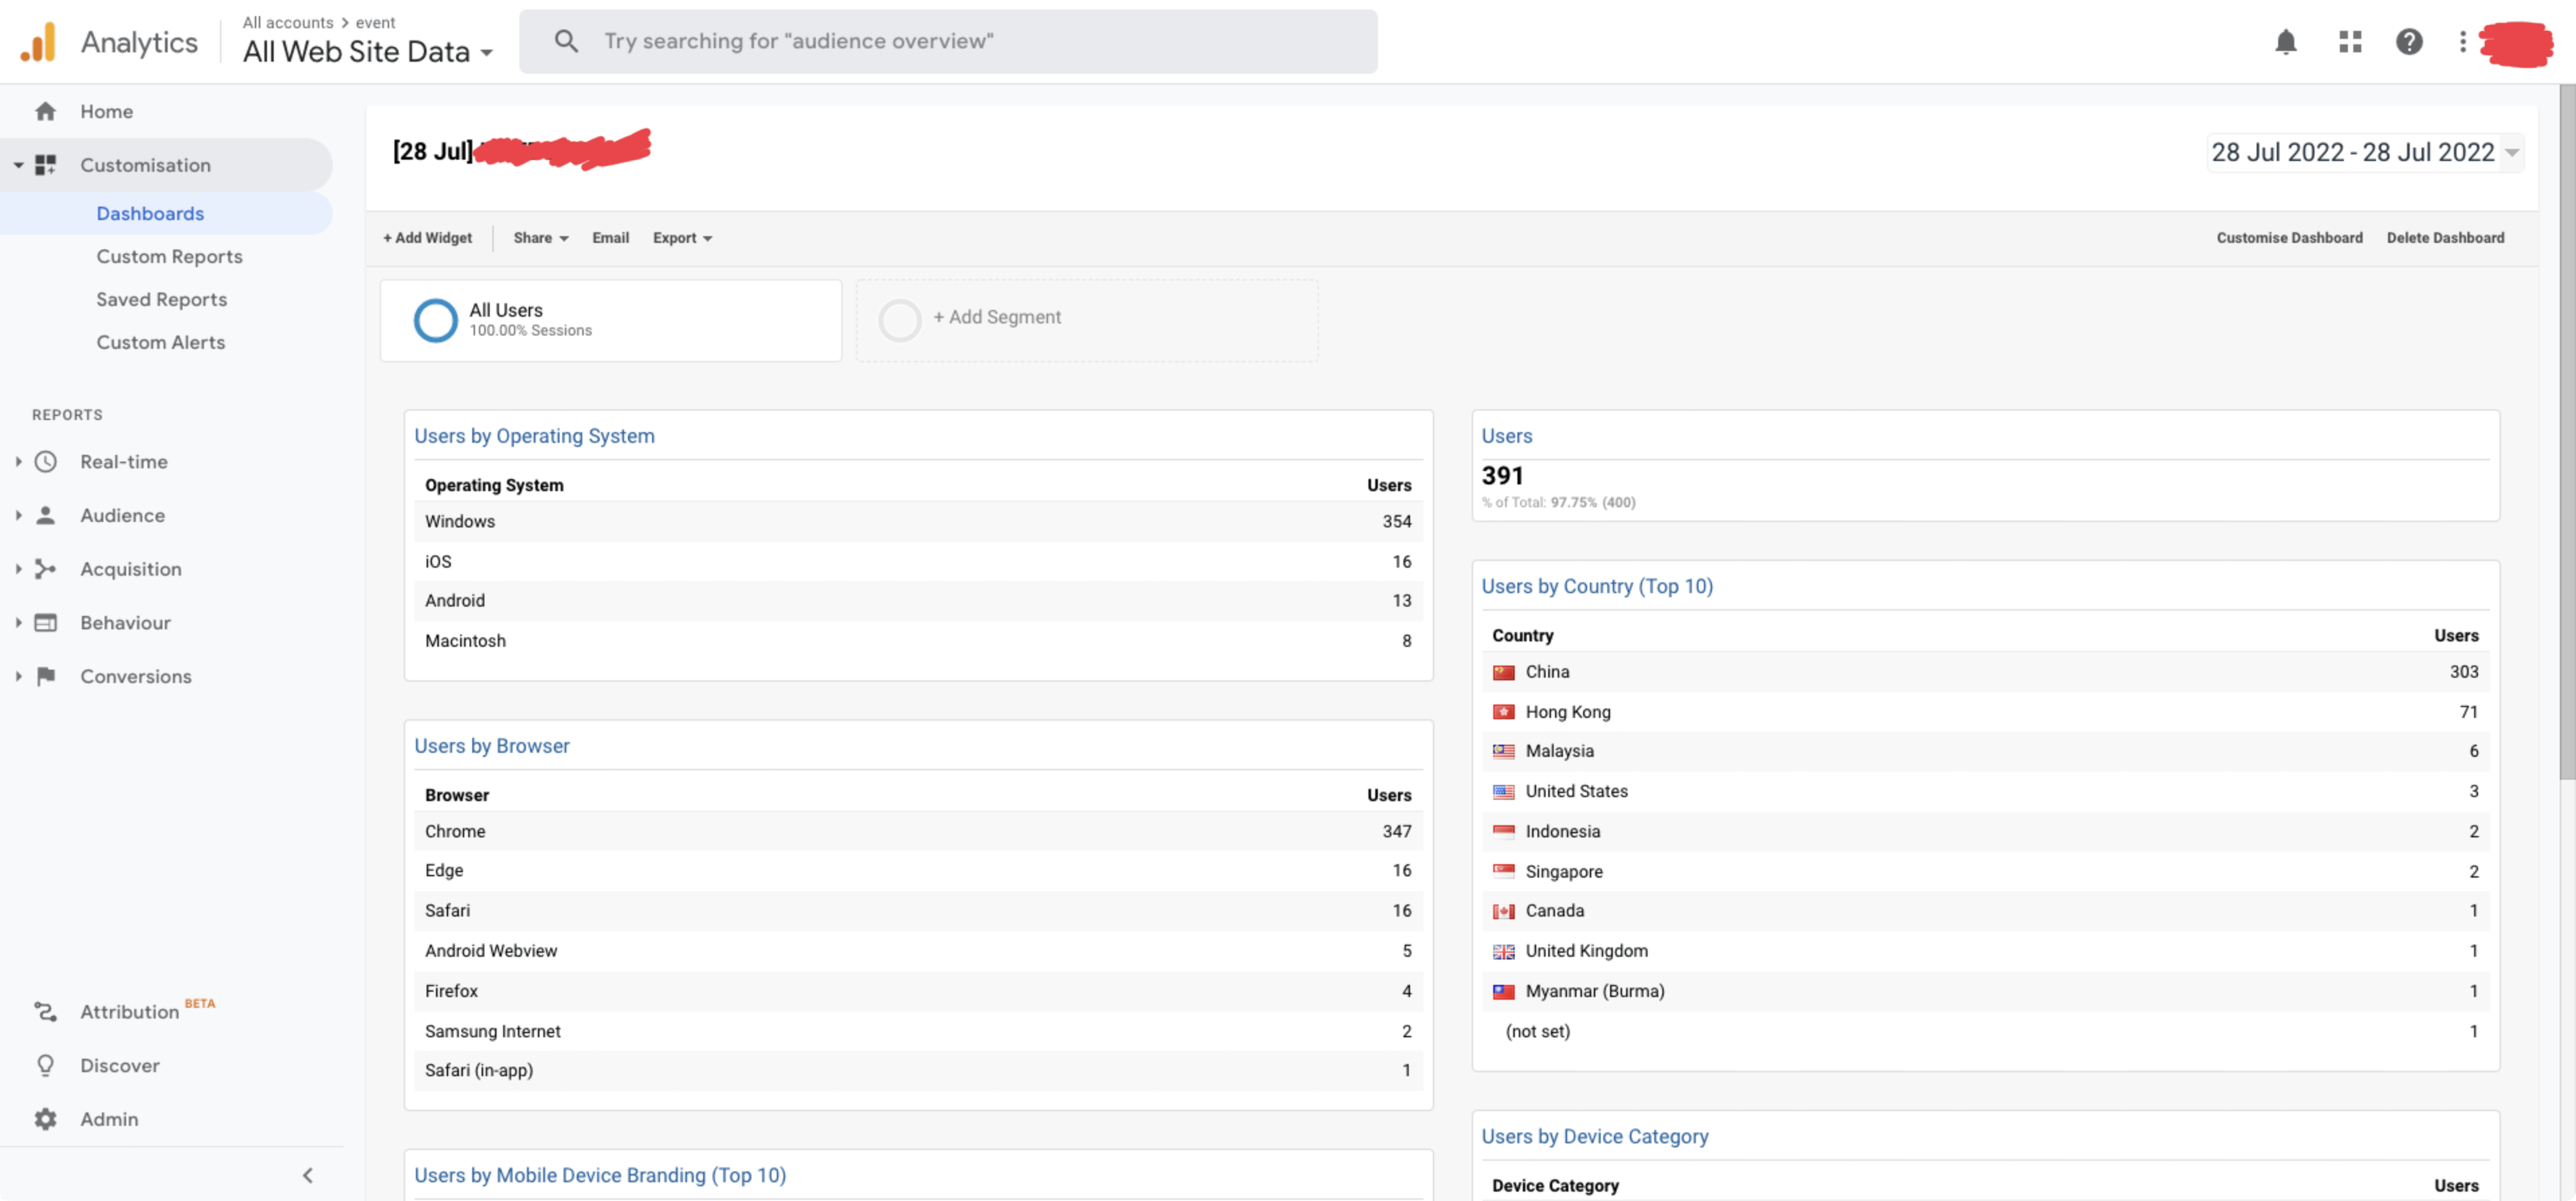The height and width of the screenshot is (1201, 2576).
Task: Select the All Users segment radio
Action: (435, 319)
